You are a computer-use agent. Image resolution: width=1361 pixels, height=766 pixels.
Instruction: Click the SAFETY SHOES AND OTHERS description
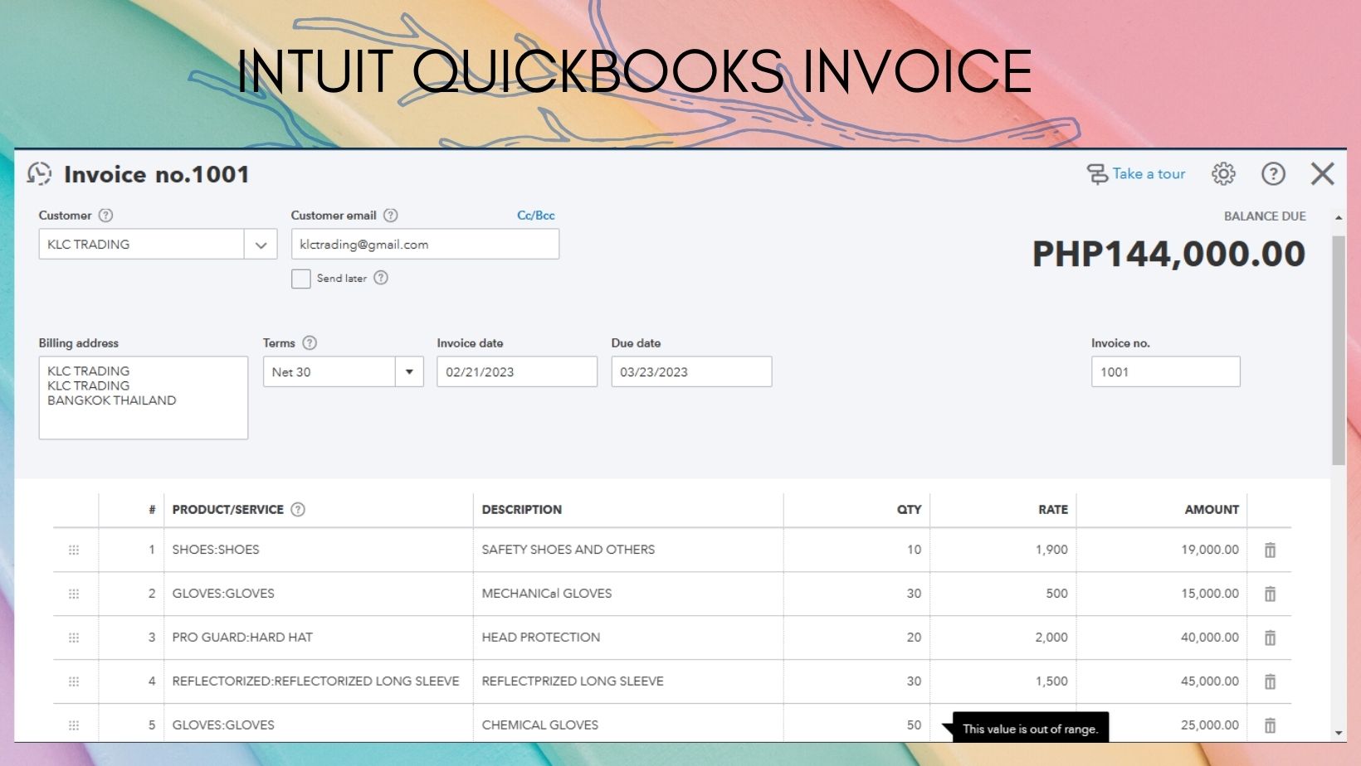(x=568, y=550)
